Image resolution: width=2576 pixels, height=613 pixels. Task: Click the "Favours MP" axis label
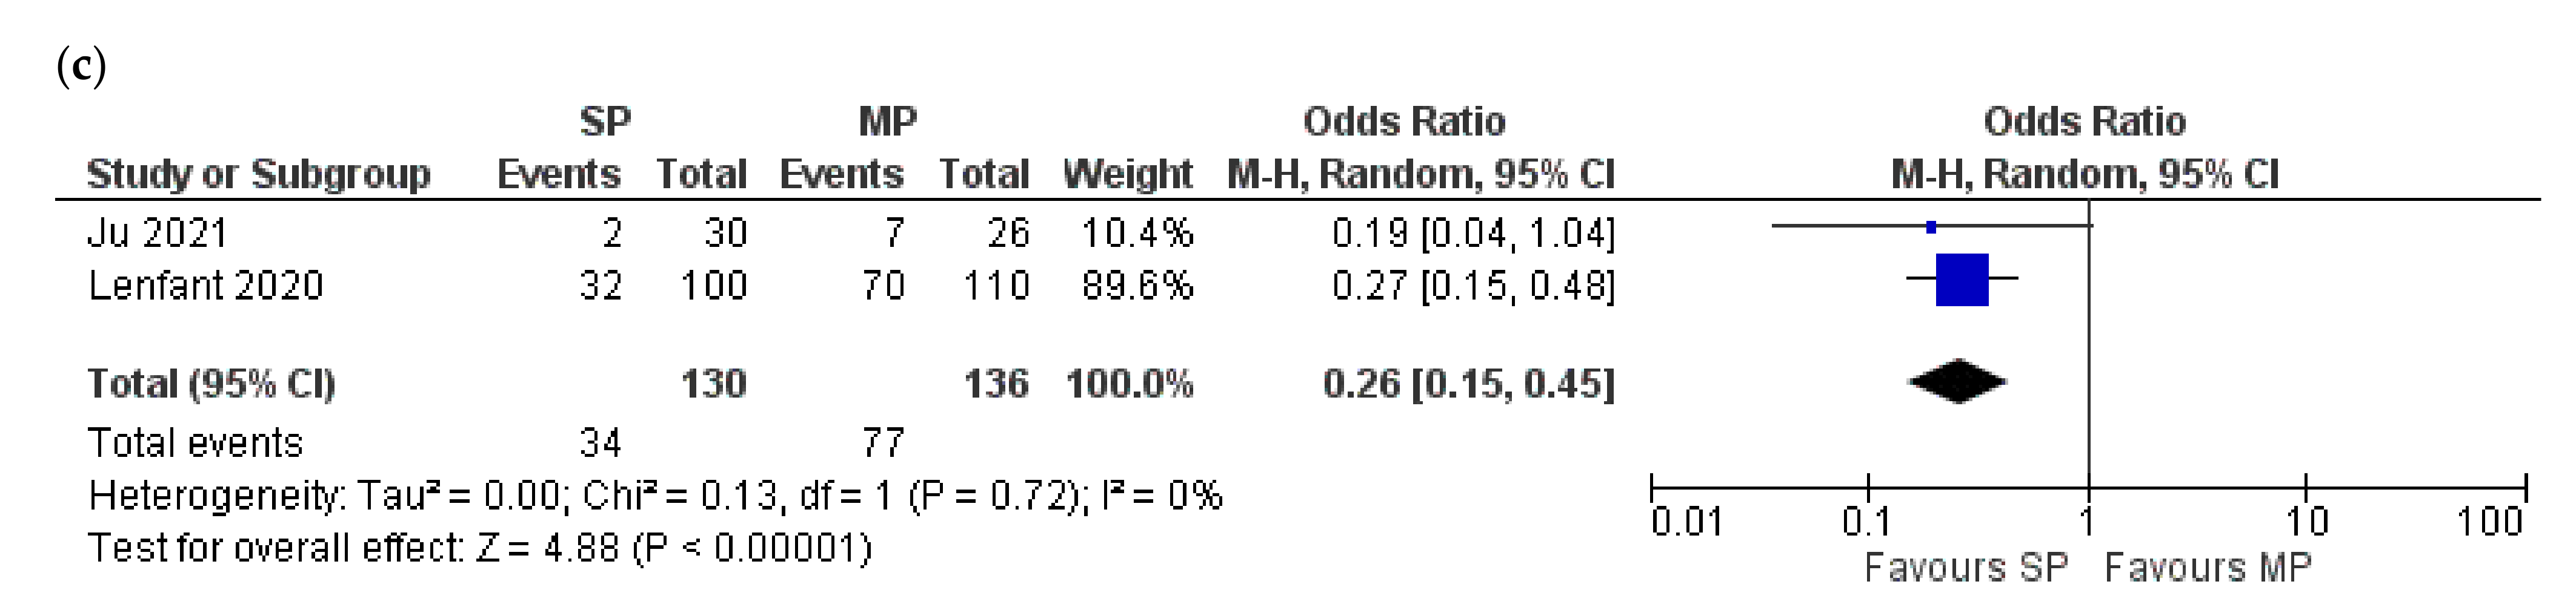click(2208, 567)
